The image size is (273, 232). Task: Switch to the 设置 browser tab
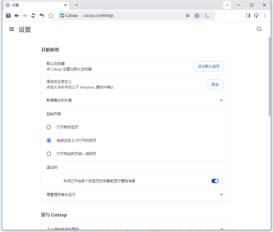[x=33, y=5]
